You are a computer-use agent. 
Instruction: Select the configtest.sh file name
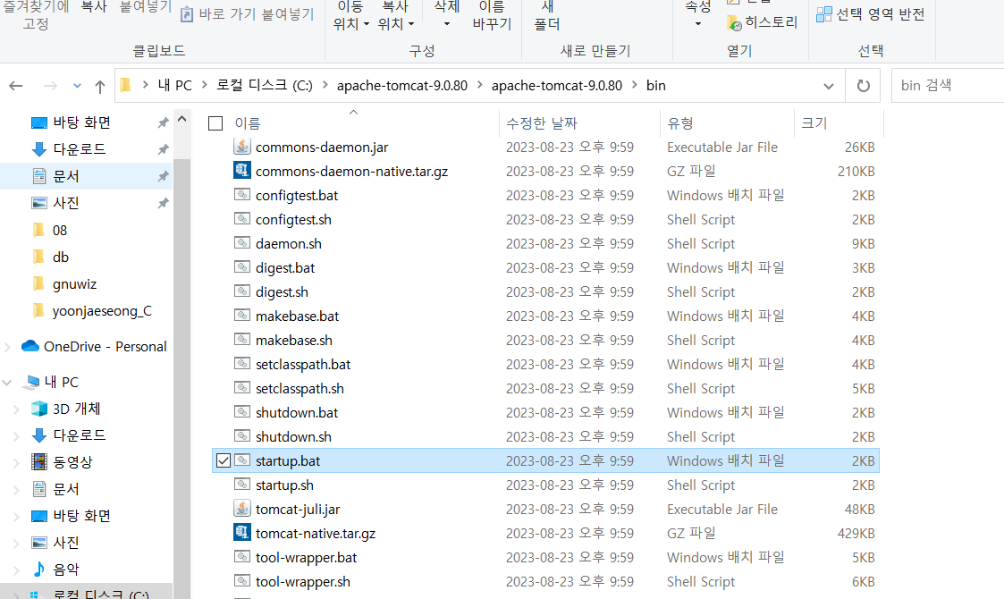[x=293, y=220]
